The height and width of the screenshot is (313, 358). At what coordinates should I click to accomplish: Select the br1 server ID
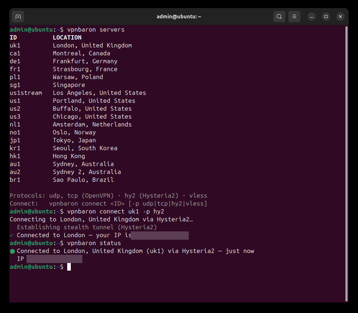[x=15, y=180]
